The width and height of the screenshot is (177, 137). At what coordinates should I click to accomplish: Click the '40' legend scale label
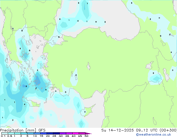(73, 136)
